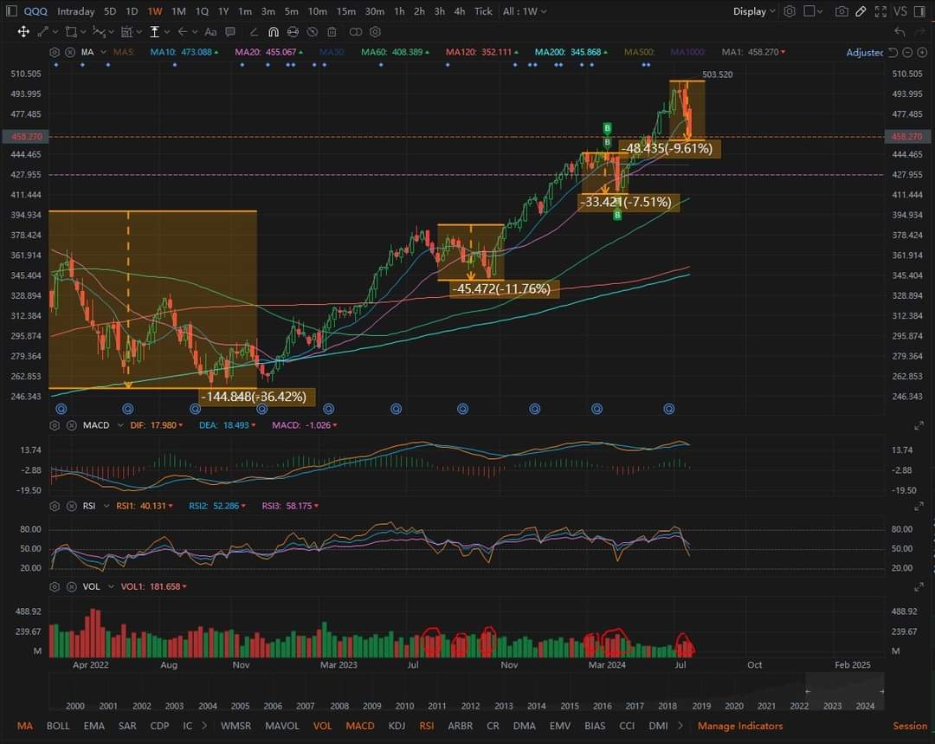This screenshot has height=744, width=935.
Task: Open Manage Indicators
Action: pyautogui.click(x=740, y=726)
